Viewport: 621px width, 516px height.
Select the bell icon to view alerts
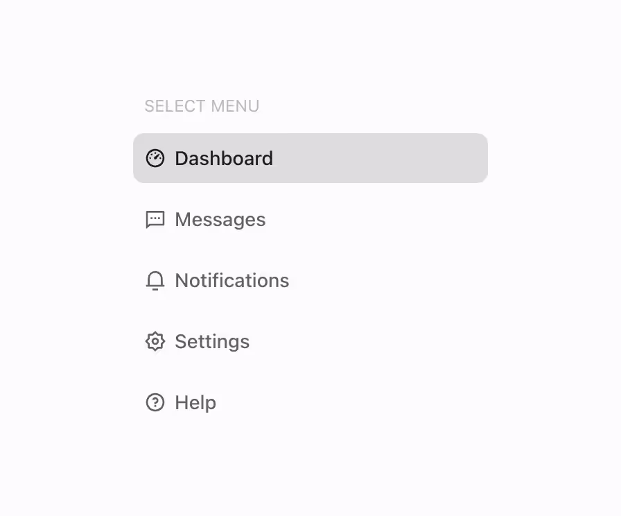155,280
